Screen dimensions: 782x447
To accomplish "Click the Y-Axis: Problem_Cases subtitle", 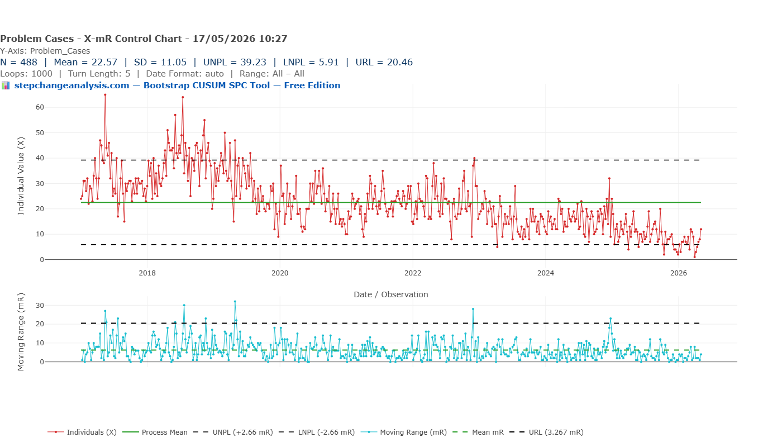I will click(45, 51).
